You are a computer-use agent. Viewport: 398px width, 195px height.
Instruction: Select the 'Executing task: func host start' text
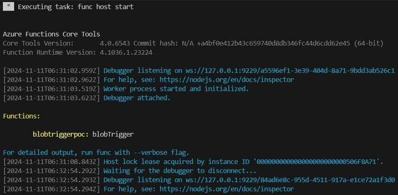click(76, 7)
